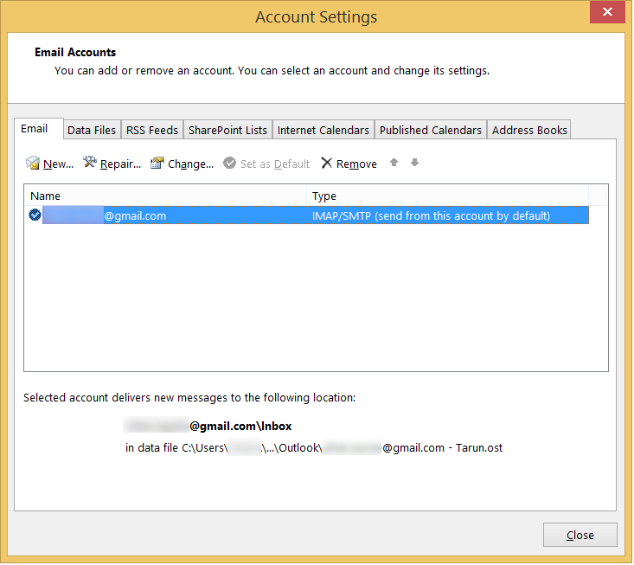Image resolution: width=634 pixels, height=565 pixels.
Task: Click the Close button
Action: 581,536
